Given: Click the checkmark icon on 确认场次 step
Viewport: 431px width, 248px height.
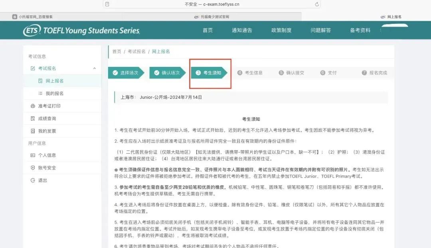Looking at the screenshot, I should (x=157, y=72).
